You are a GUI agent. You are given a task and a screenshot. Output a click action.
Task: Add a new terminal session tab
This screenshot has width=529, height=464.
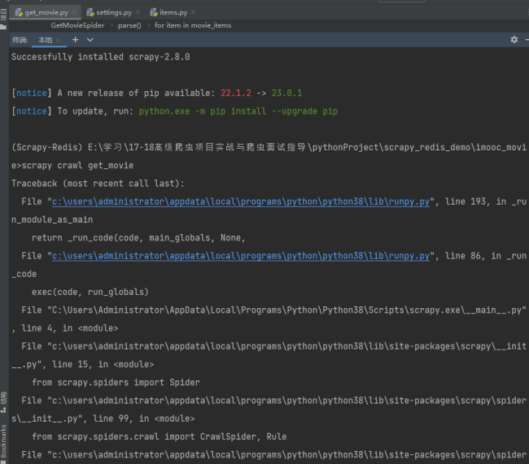coord(76,39)
